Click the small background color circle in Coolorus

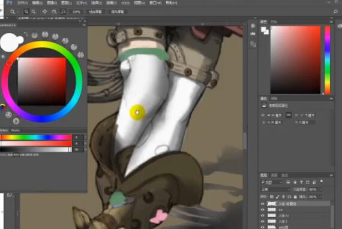[x=20, y=40]
